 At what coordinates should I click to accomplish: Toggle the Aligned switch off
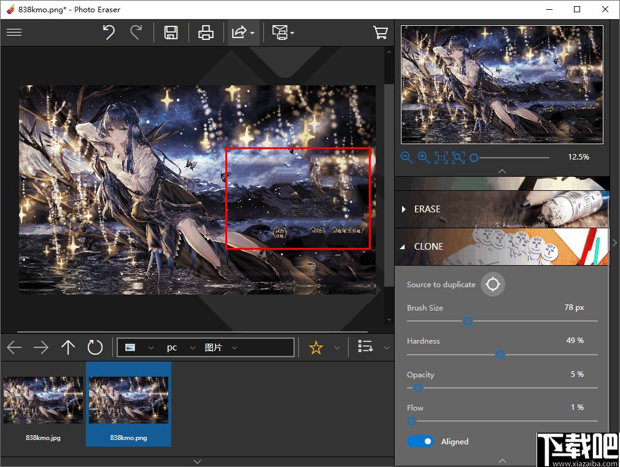420,441
